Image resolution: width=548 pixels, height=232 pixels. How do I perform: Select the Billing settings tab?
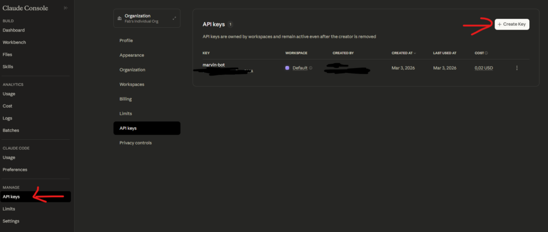tap(126, 99)
